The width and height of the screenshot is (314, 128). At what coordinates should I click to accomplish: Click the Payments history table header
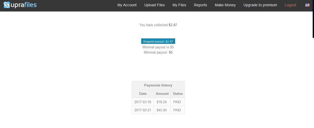pos(158,85)
